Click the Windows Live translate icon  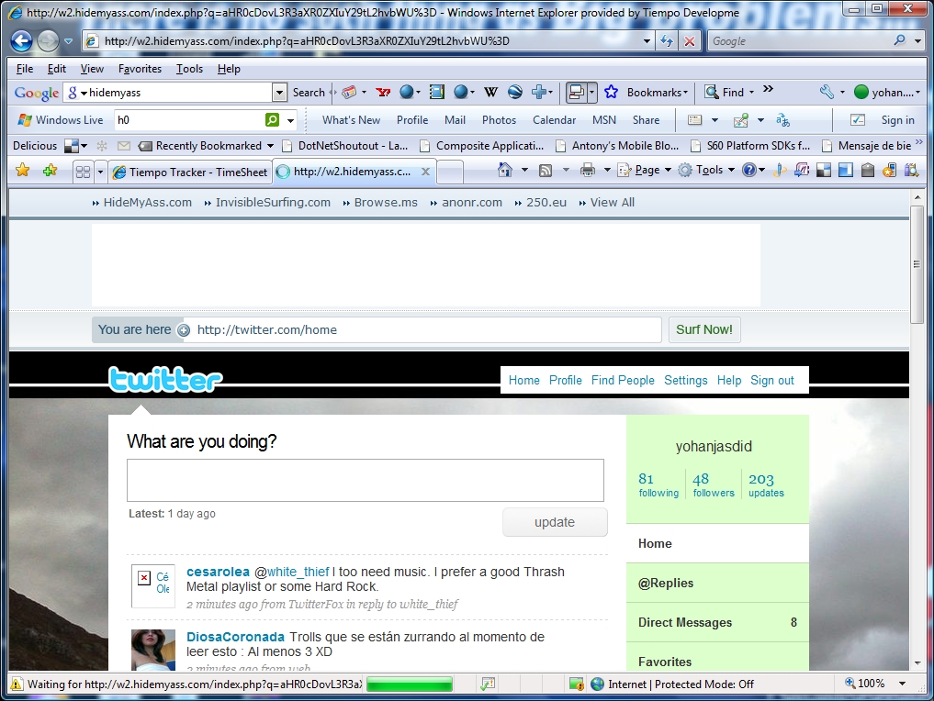click(782, 120)
